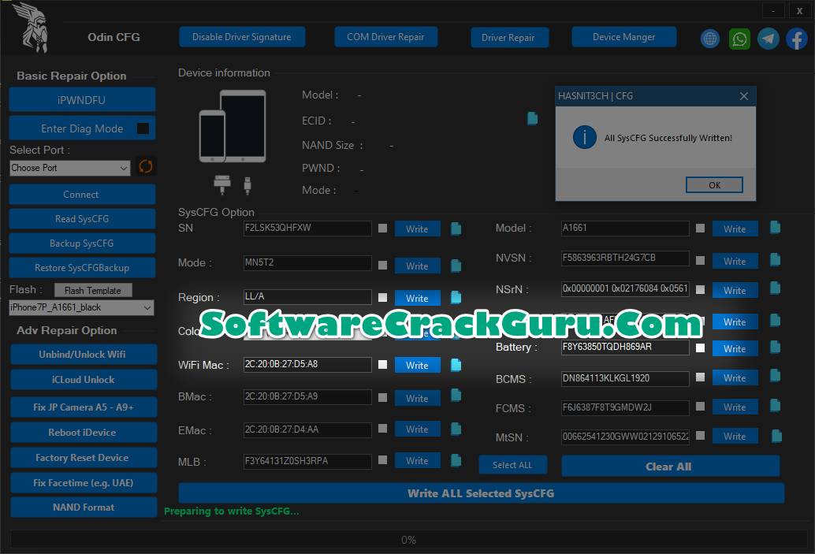815x554 pixels.
Task: Click the copy icon beside NVSN Write
Action: click(x=775, y=259)
